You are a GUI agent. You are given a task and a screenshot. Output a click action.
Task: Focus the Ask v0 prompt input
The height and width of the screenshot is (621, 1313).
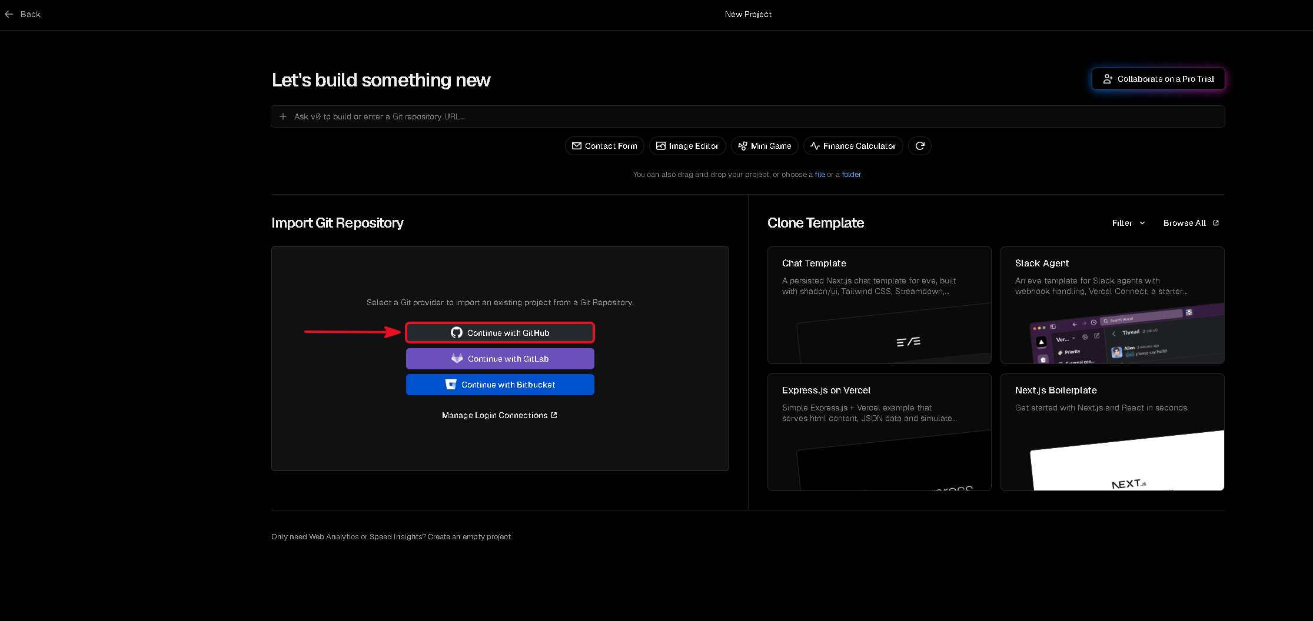748,116
